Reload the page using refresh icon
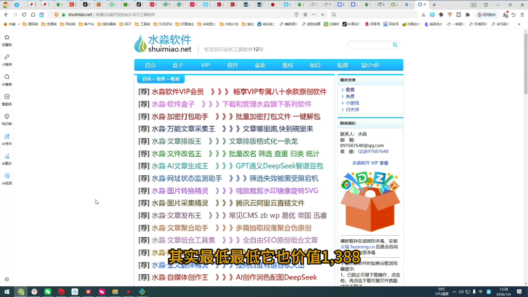528x297 pixels. point(24,14)
